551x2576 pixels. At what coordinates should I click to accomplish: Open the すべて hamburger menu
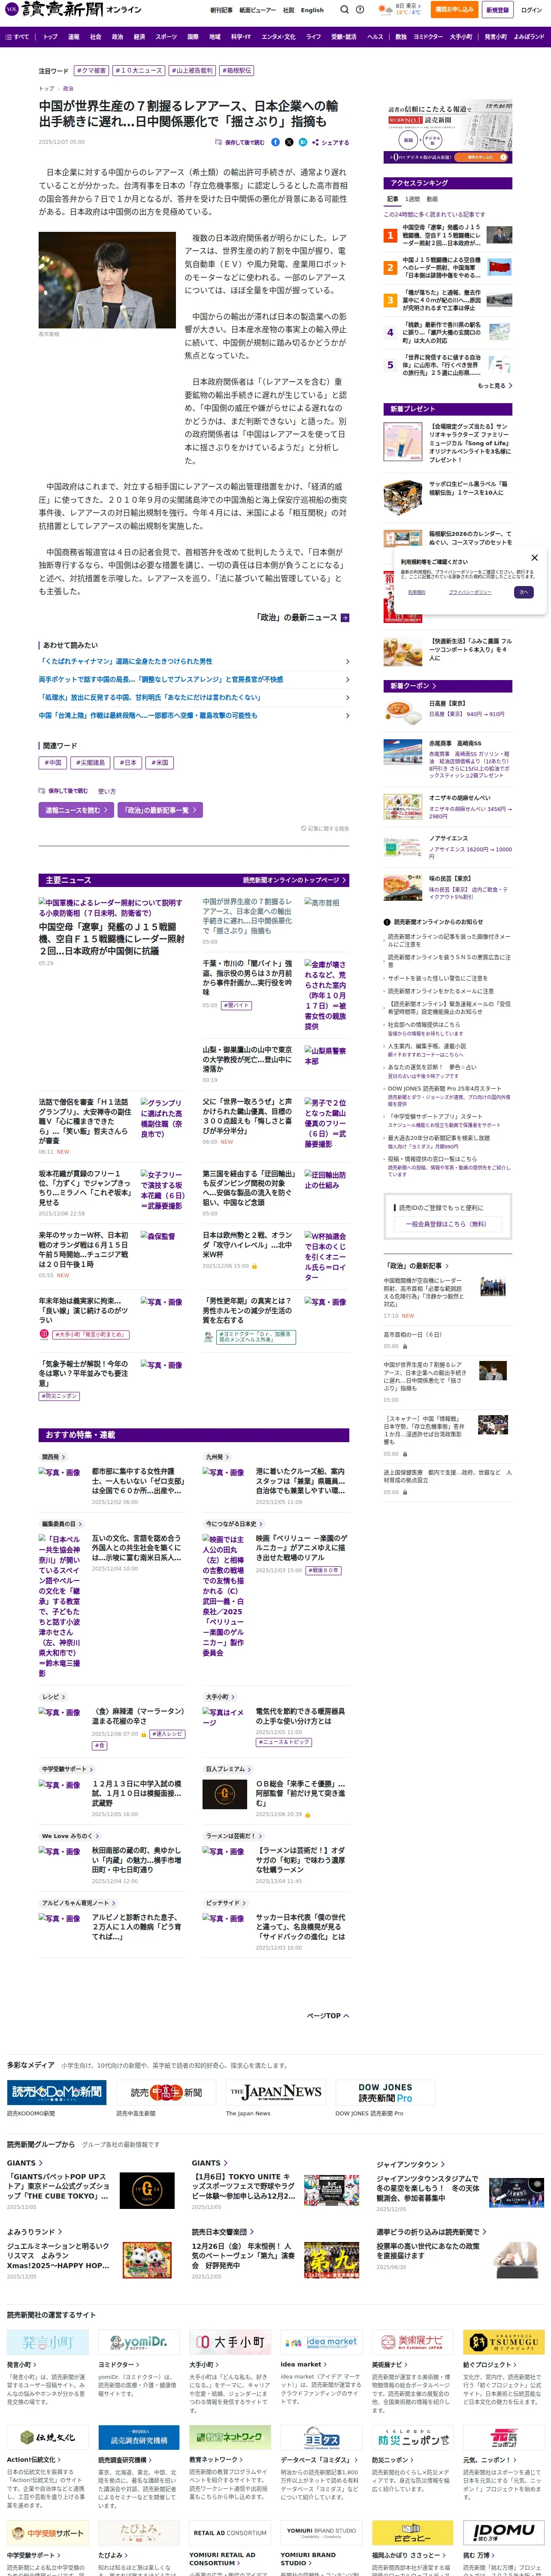coord(17,36)
